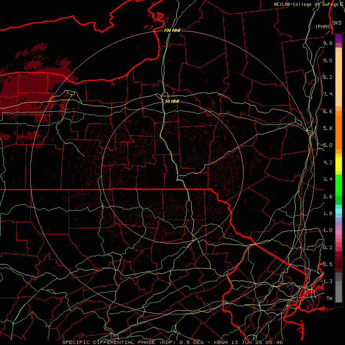345x345 pixels.
Task: Click the KBGM station identifier in the caption
Action: [x=221, y=342]
